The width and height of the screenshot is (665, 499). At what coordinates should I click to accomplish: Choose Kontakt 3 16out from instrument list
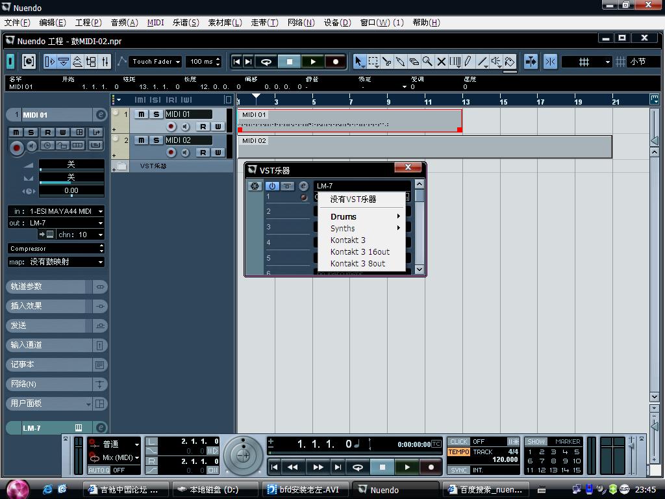tap(362, 252)
